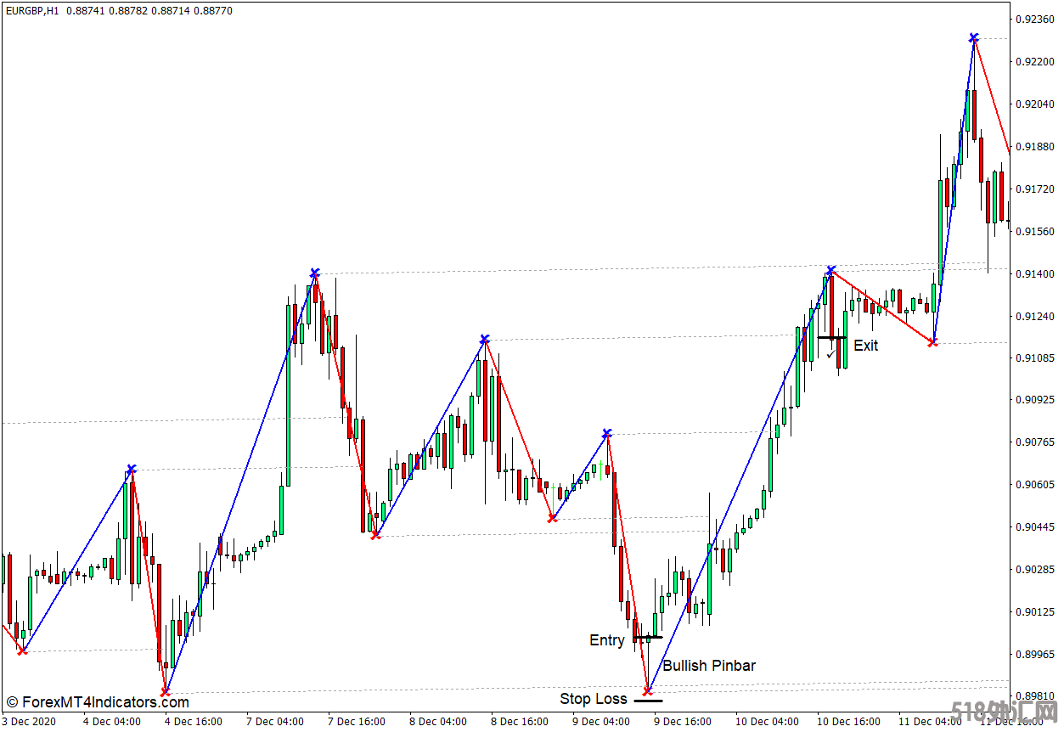Click the 0.92200 price axis label

(1036, 62)
